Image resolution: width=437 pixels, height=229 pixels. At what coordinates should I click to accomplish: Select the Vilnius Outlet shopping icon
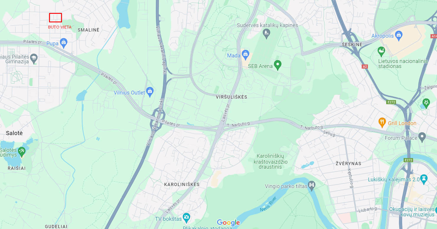150,92
